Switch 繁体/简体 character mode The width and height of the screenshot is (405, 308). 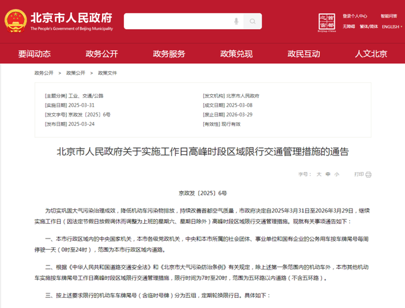point(368,27)
